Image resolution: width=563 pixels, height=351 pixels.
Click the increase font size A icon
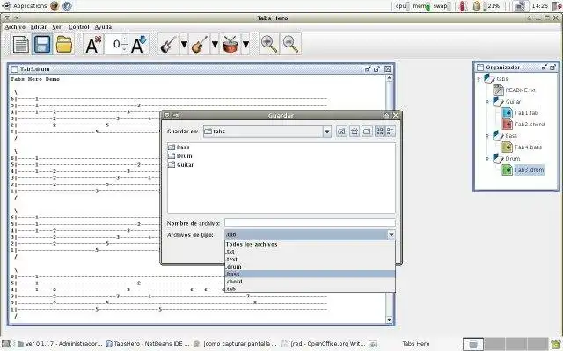(x=139, y=45)
